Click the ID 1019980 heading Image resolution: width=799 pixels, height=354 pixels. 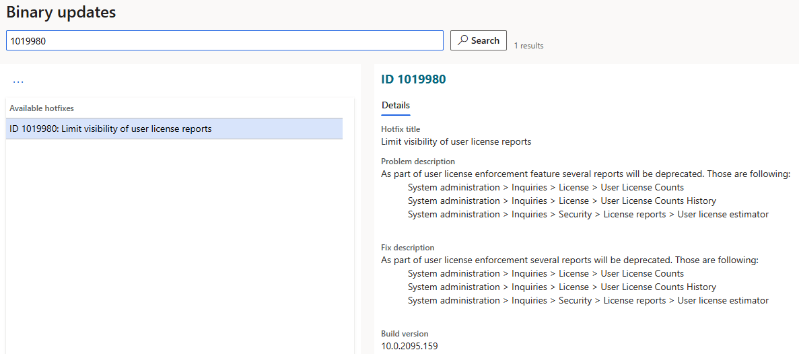tap(414, 79)
